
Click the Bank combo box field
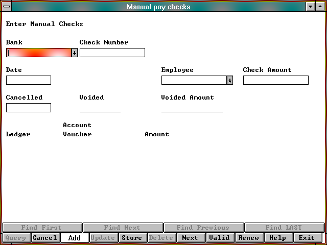[38, 53]
